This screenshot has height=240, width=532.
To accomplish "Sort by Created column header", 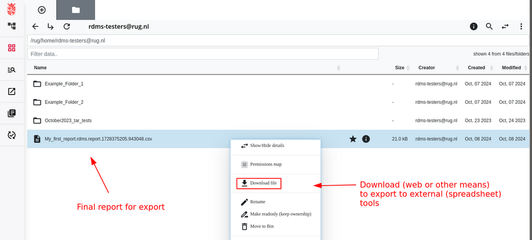I will 476,67.
